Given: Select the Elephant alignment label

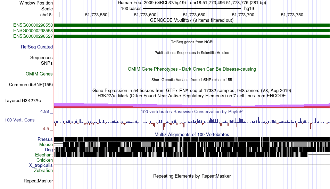Looking at the screenshot, I should click(x=44, y=155).
